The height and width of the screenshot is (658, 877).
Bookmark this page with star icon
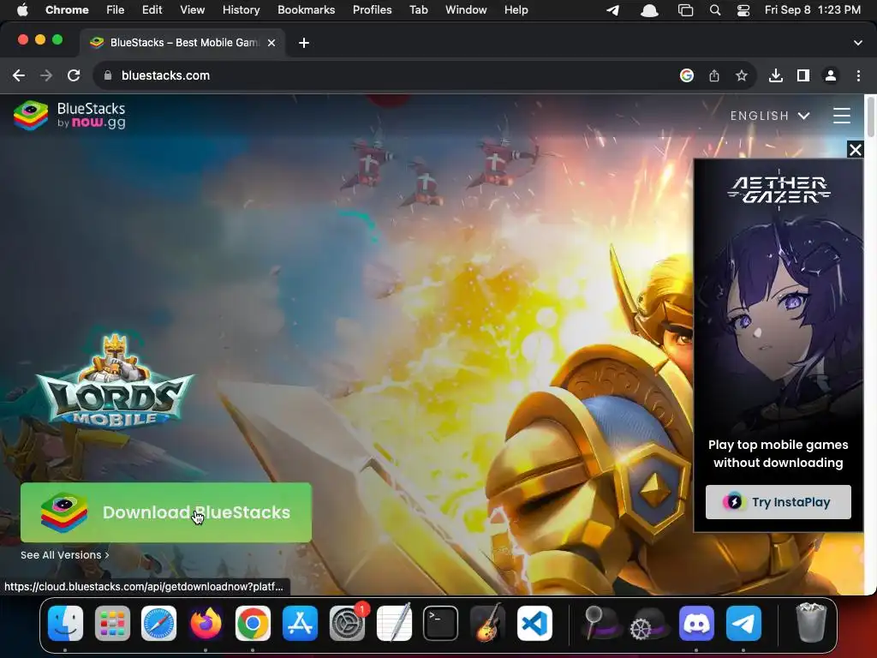pos(742,75)
